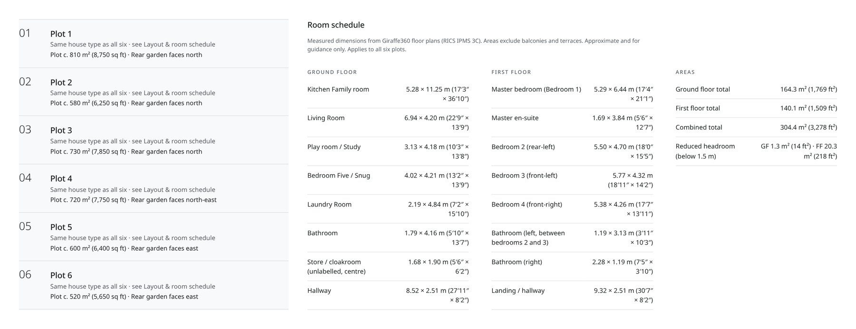Select the Kitchen Family room row

[388, 94]
